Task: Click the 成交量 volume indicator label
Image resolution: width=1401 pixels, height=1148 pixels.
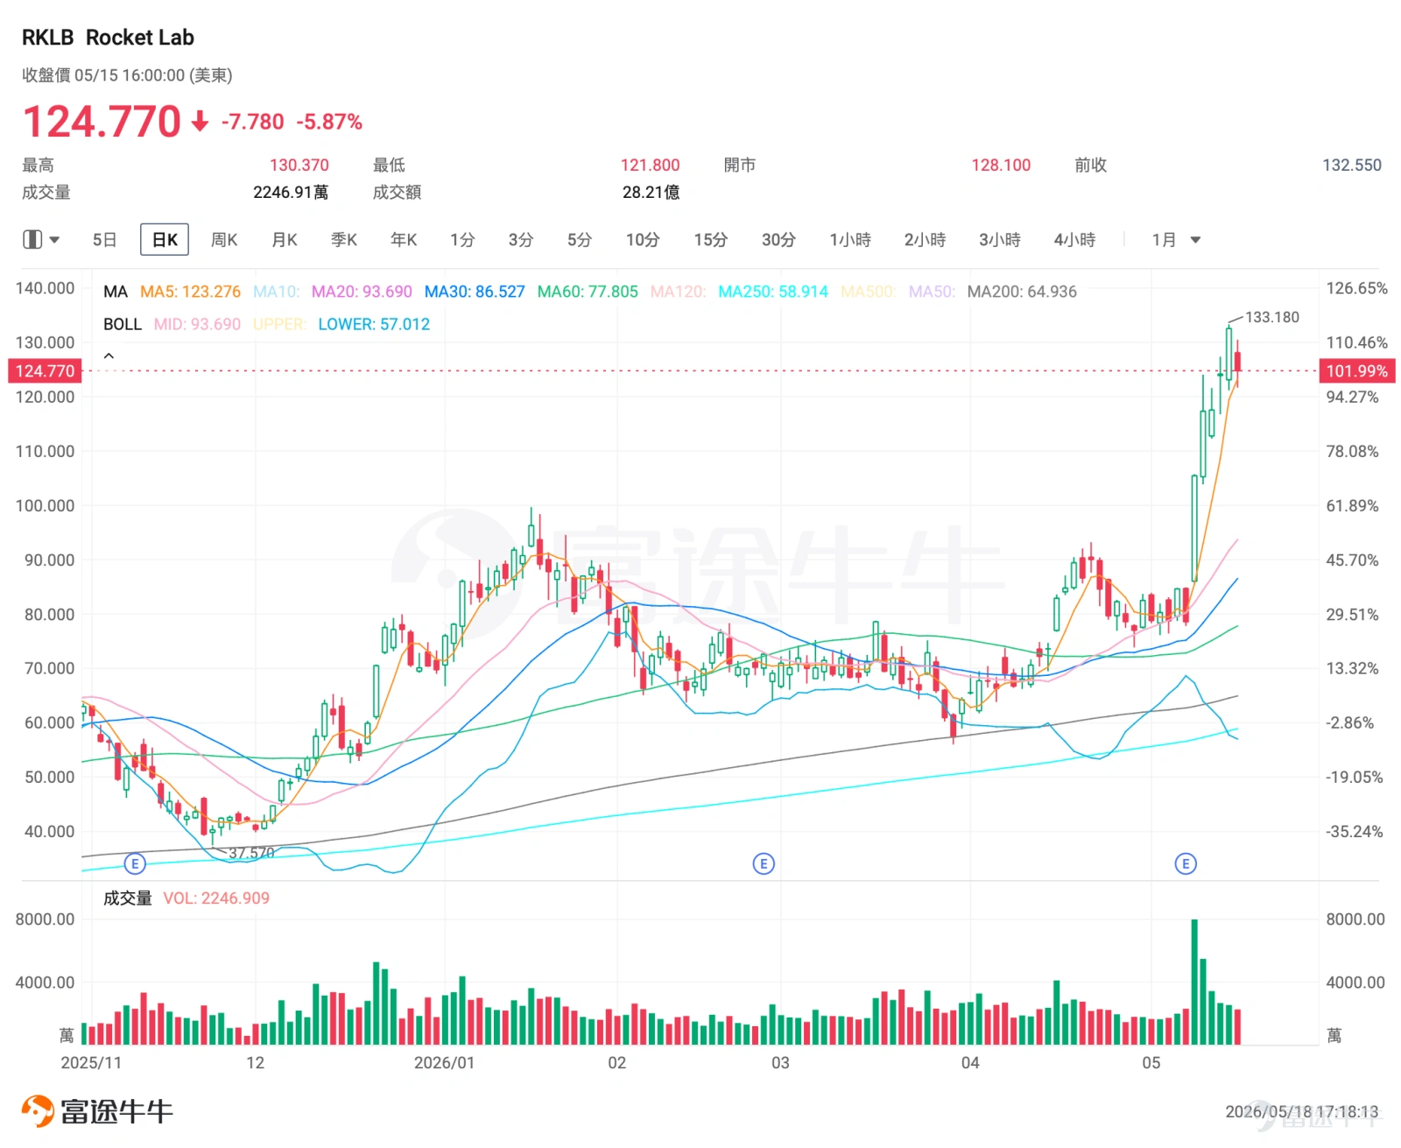Action: point(128,898)
